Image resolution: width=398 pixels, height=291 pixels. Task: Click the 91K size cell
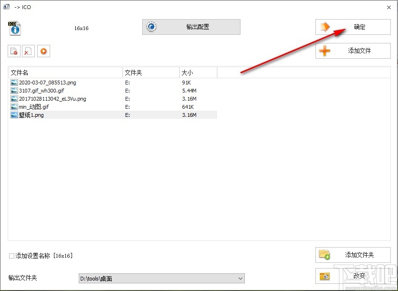[186, 83]
